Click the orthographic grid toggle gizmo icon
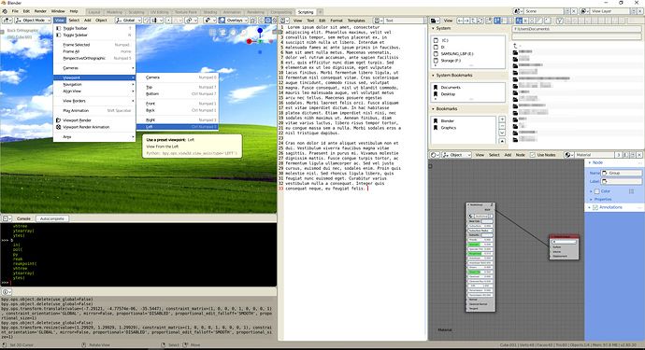645x350 pixels. click(212, 32)
